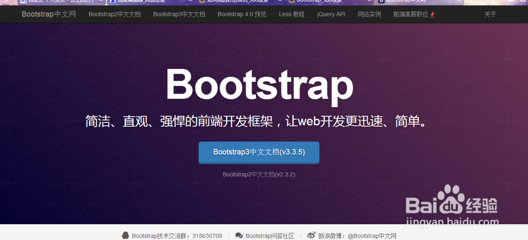Open jQuery API nav item
Screen dimensions: 528x240
point(331,14)
